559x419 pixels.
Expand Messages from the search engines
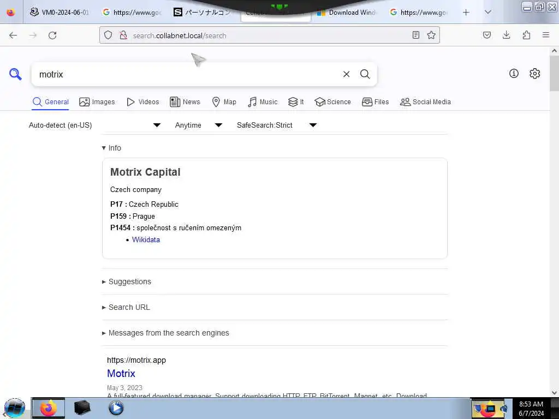coord(165,333)
